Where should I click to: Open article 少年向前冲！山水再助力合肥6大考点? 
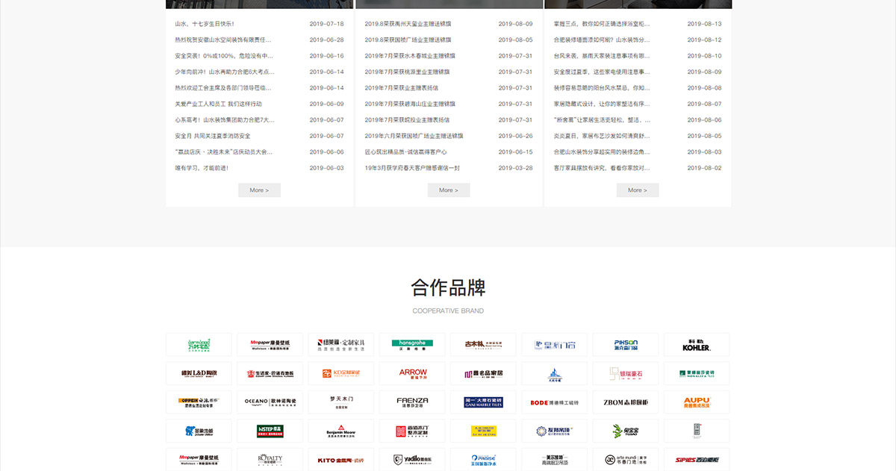click(225, 72)
